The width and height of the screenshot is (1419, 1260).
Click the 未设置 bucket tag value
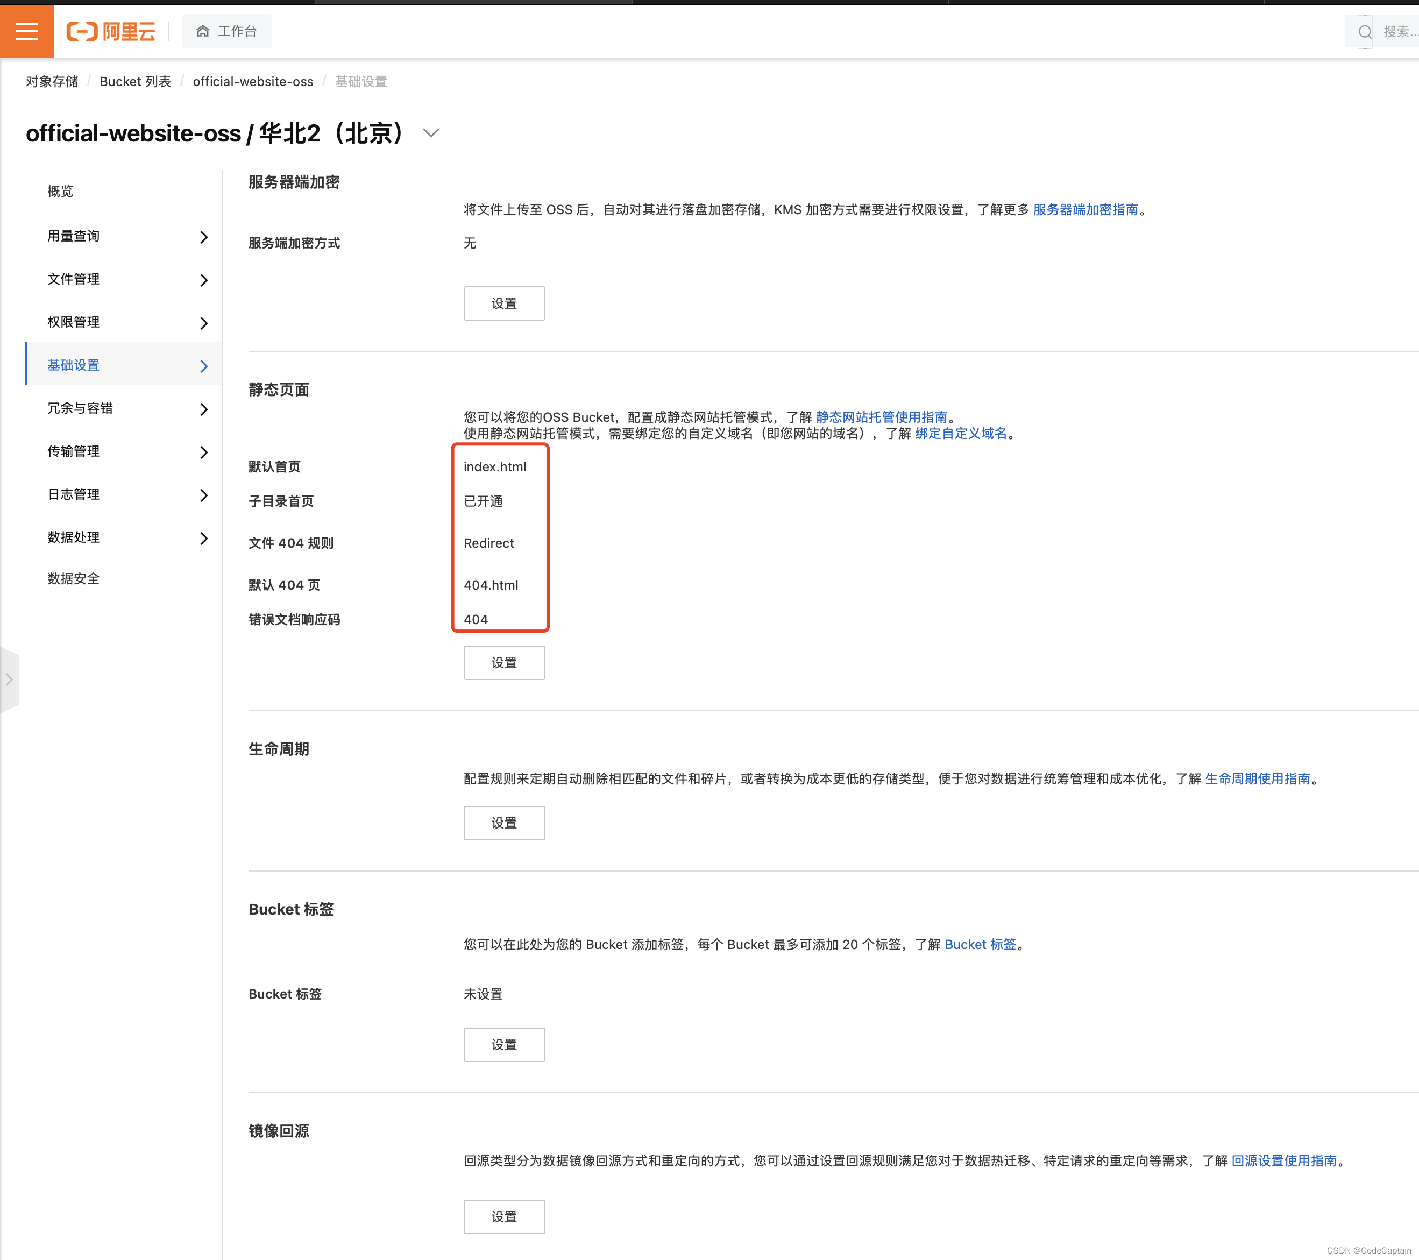point(483,994)
